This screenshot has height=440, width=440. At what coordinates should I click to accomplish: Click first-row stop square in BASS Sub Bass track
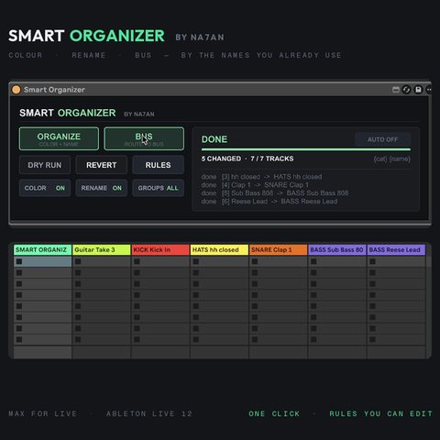(313, 261)
